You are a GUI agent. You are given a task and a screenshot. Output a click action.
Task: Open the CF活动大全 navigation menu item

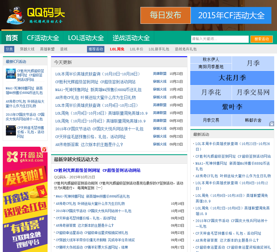(43, 38)
